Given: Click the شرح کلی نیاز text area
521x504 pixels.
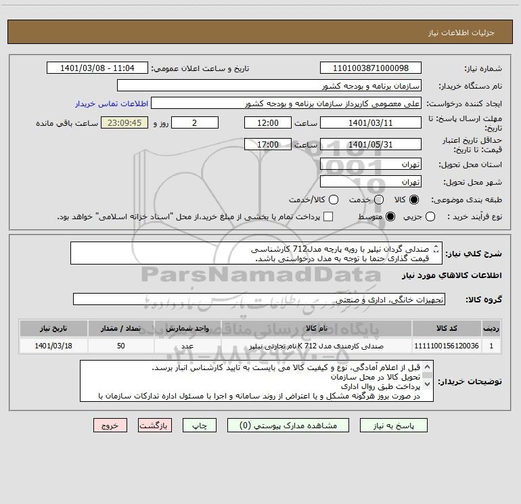Looking at the screenshot, I should coord(256,253).
